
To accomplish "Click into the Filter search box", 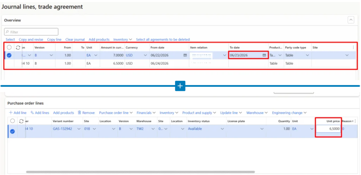I will pos(31,32).
